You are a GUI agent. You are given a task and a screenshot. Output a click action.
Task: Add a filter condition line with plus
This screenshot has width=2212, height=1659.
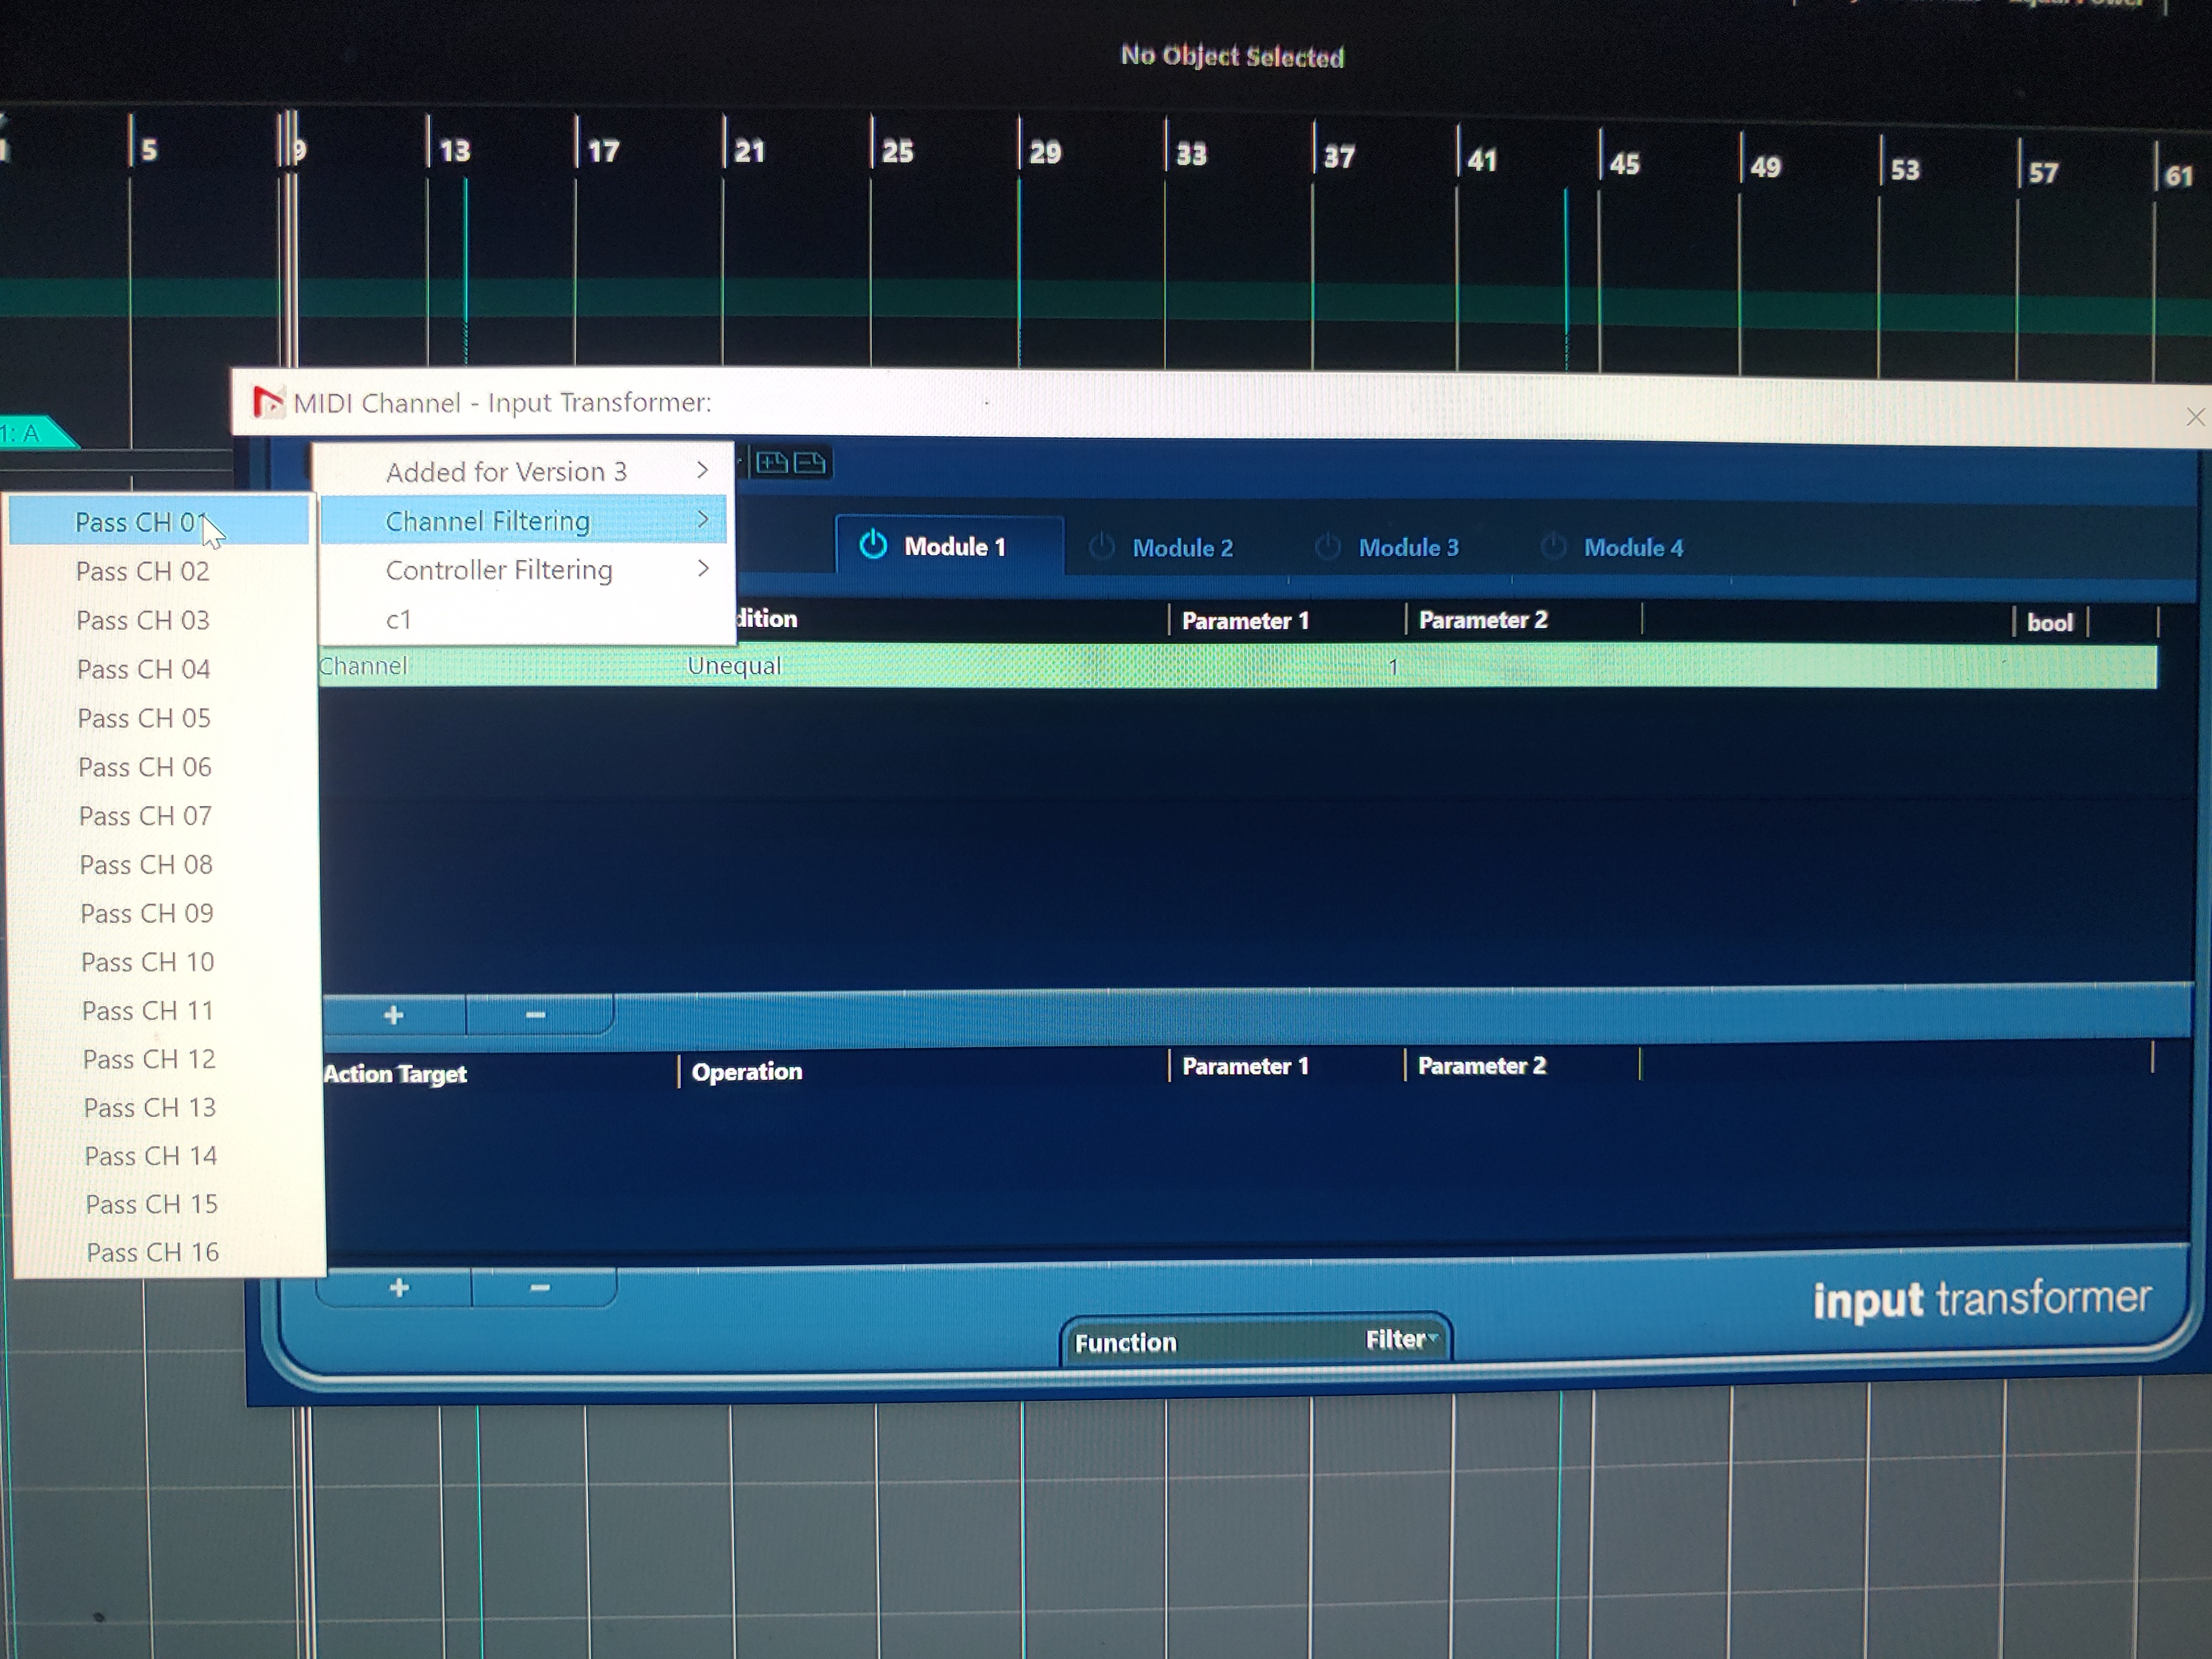click(393, 1015)
